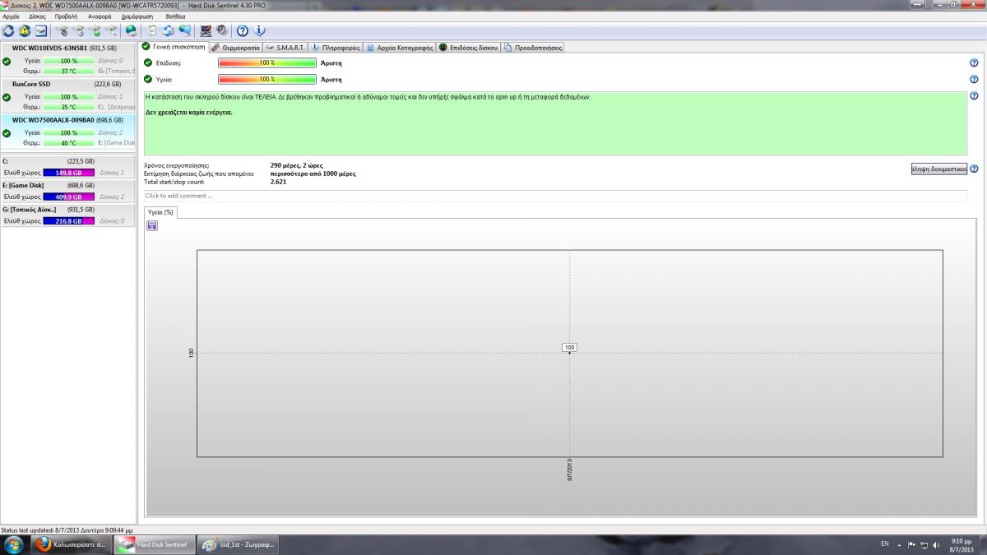Click the EN language indicator in the tray
Viewport: 987px width, 555px height.
point(885,544)
